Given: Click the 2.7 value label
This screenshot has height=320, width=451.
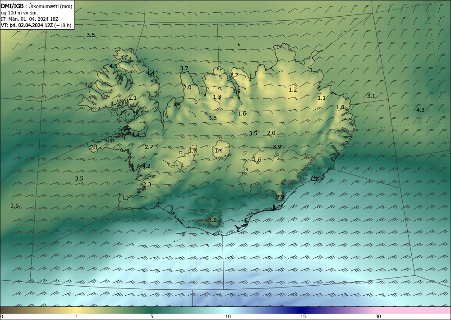Looking at the screenshot, I should [149, 147].
